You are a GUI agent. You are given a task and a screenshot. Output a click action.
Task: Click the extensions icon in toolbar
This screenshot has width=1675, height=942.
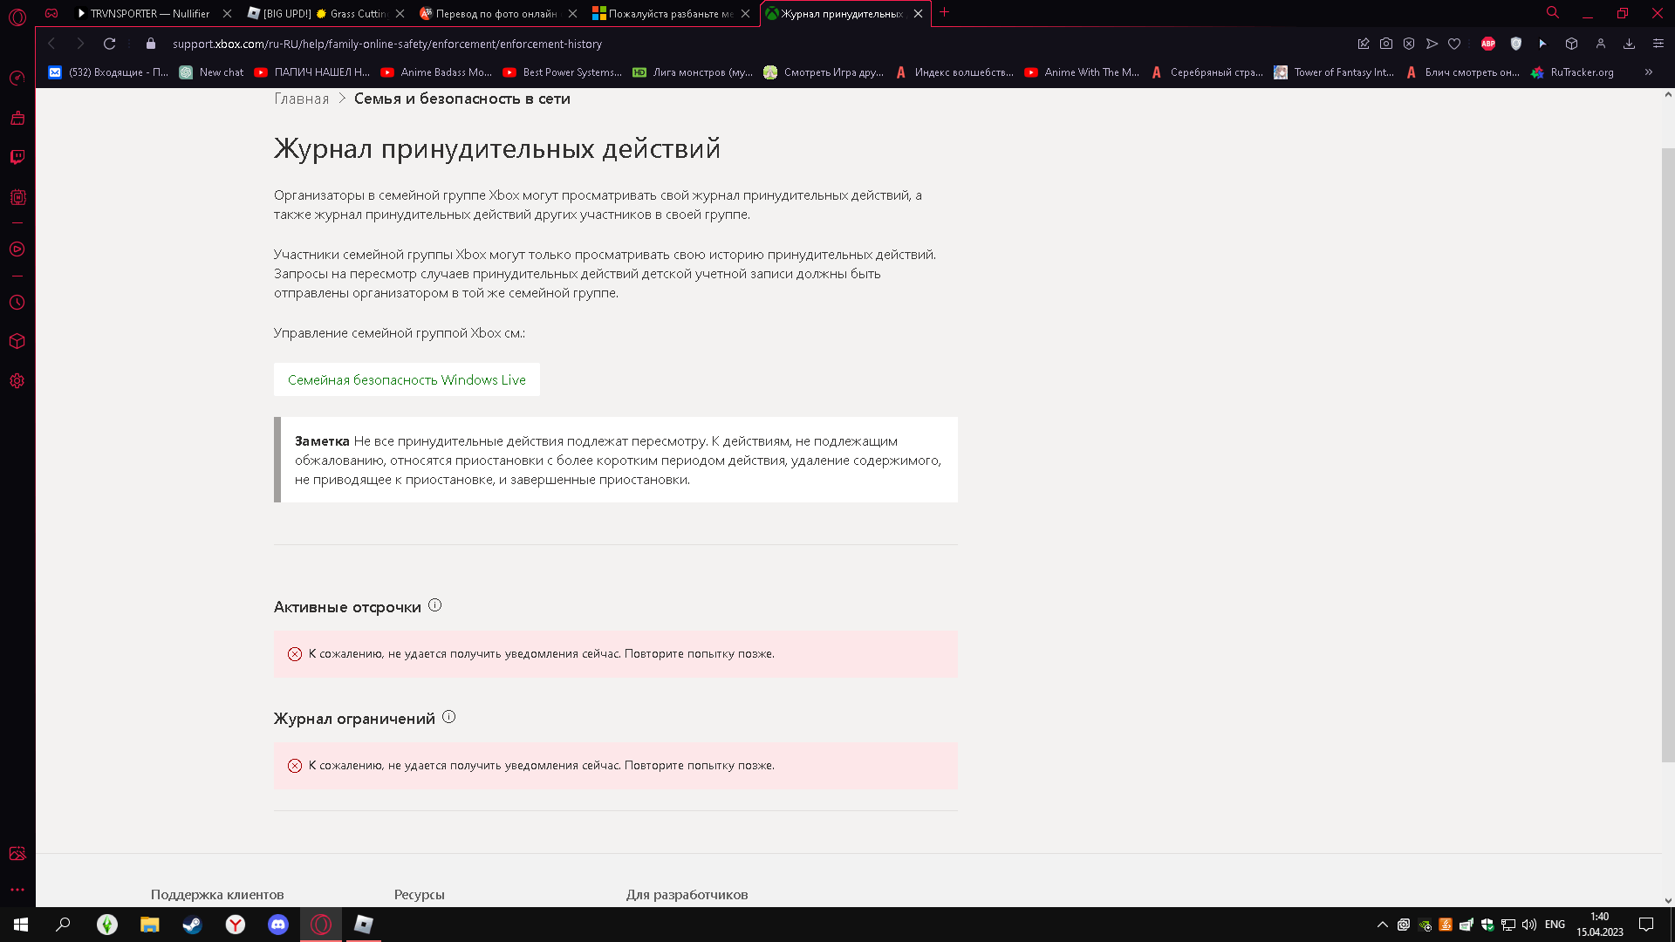click(x=1571, y=44)
